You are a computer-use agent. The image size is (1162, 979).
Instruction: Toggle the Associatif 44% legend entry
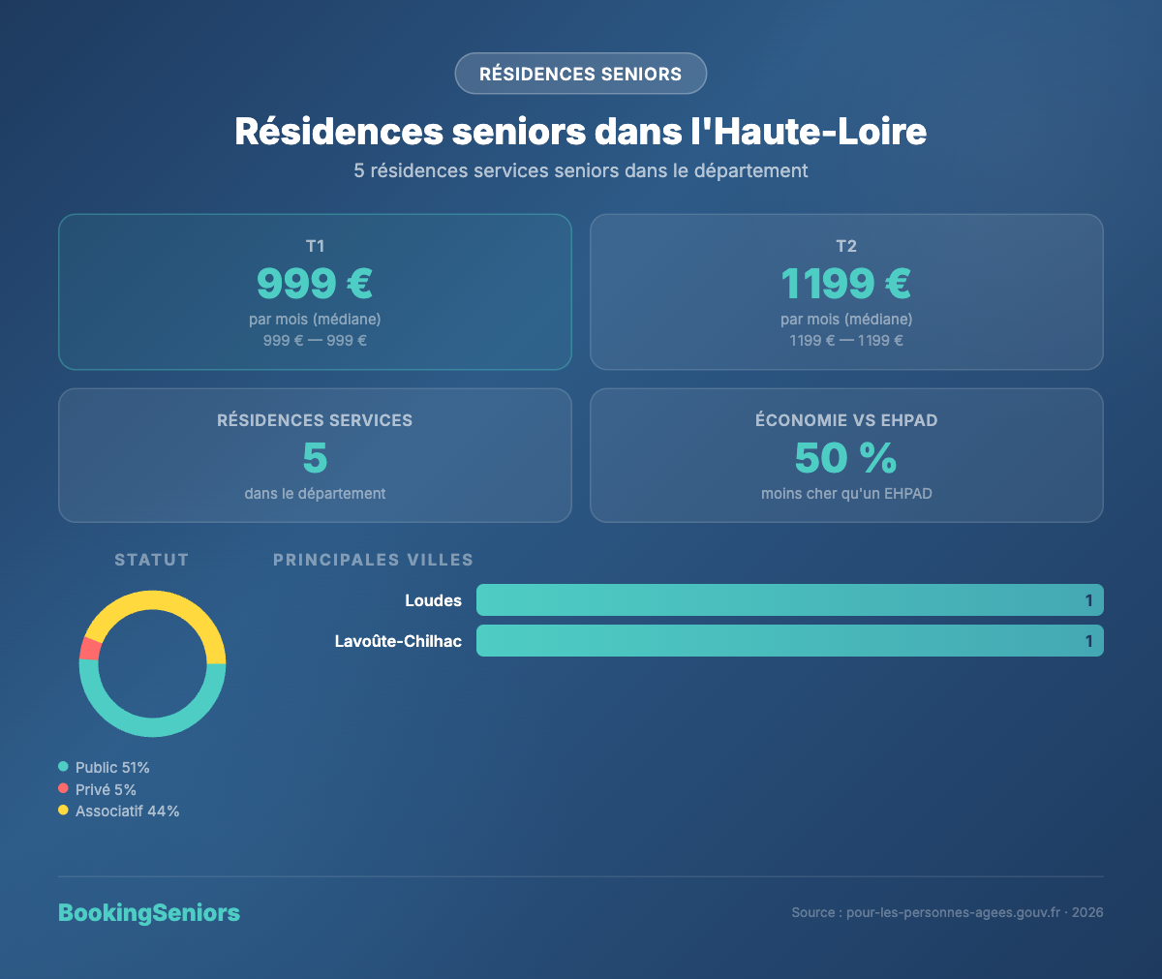click(119, 811)
